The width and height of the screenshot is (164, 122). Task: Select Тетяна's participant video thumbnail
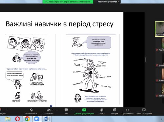point(160,90)
